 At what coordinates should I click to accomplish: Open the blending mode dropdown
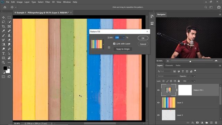tap(167, 76)
